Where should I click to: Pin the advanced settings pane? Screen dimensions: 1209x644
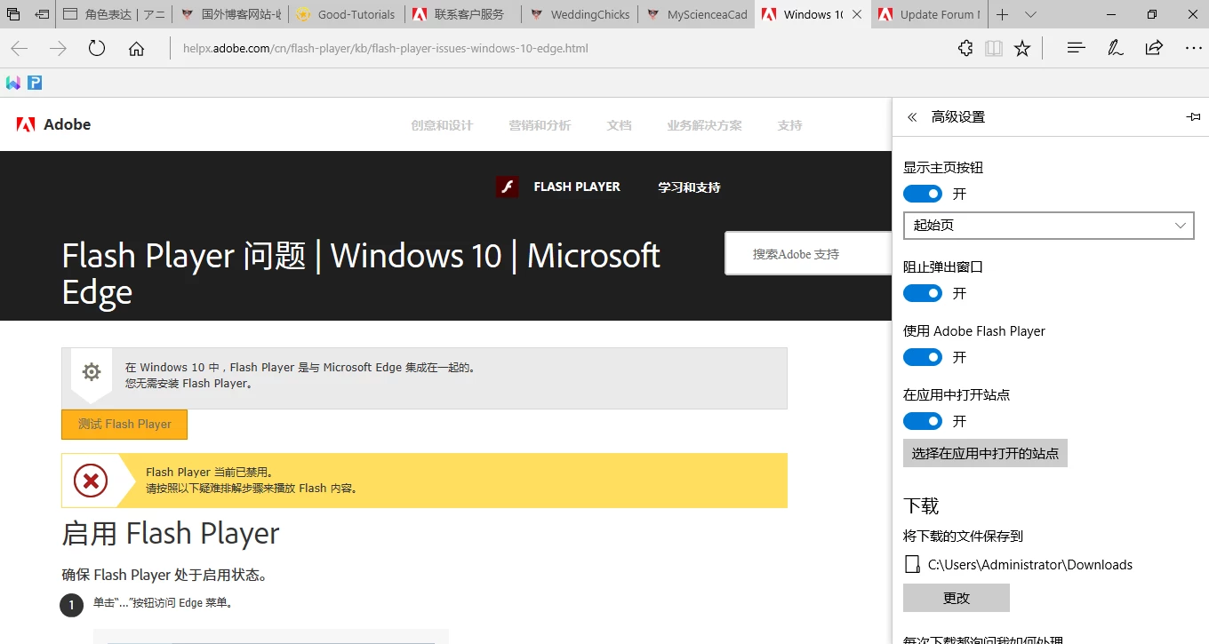coord(1193,117)
